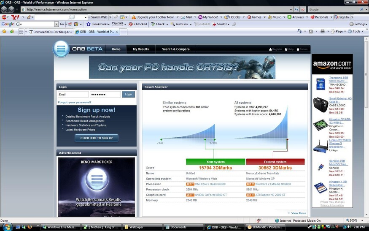Click the Intel Core 2 Extreme QX9650 link
Image resolution: width=369 pixels, height=231 pixels.
pos(273,184)
